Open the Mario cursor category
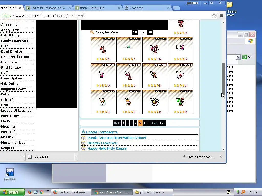 [5, 121]
